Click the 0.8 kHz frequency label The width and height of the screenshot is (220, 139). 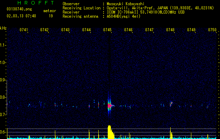[3, 97]
